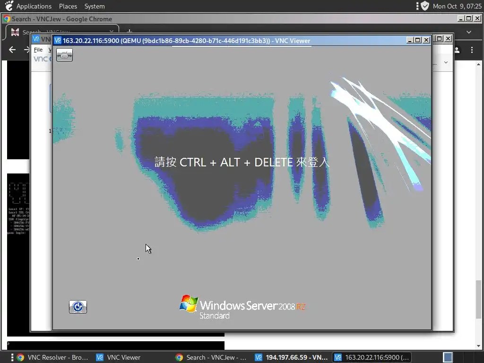The width and height of the screenshot is (484, 363).
Task: Open the Places menu in top panel
Action: pyautogui.click(x=68, y=6)
